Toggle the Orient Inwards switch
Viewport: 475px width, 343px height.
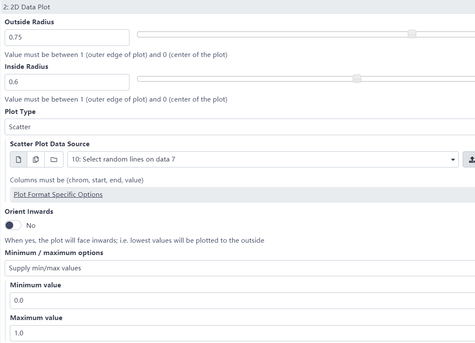tap(13, 225)
